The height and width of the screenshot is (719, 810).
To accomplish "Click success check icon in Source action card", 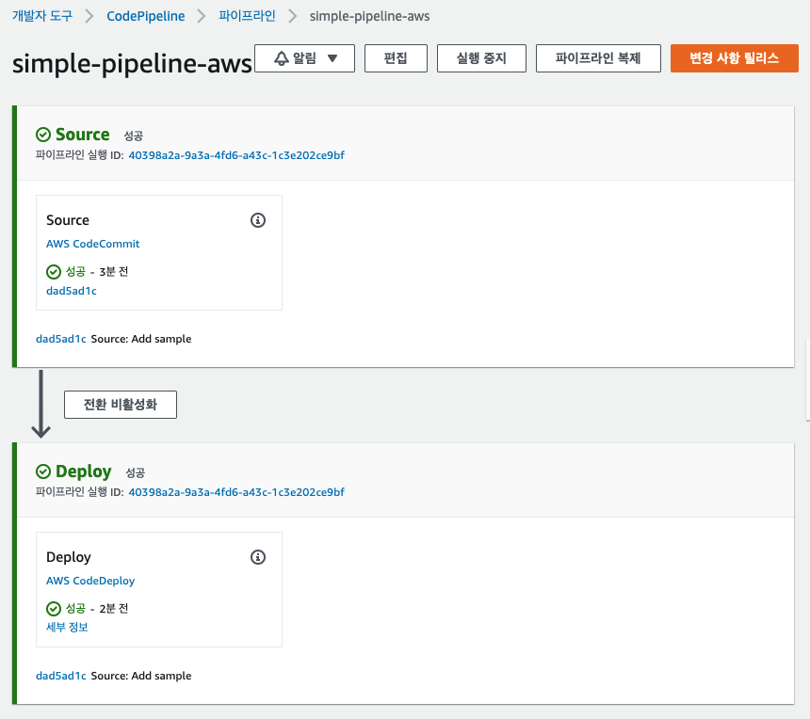I will (54, 271).
